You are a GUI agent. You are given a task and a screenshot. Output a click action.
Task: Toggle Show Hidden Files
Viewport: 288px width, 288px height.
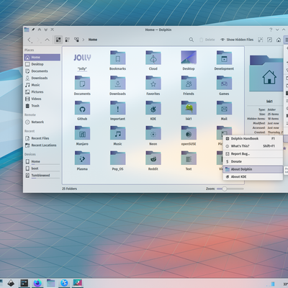pyautogui.click(x=237, y=40)
